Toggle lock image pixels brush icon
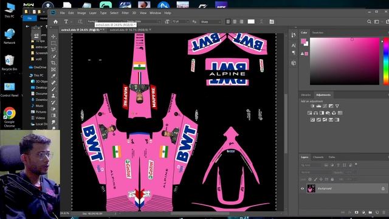Screen dimensions: 389x219 pyautogui.click(x=315, y=179)
